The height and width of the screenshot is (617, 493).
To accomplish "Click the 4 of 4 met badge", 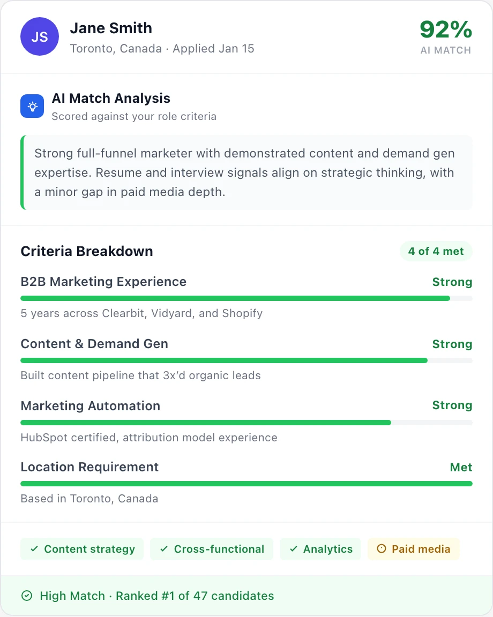I will 436,251.
